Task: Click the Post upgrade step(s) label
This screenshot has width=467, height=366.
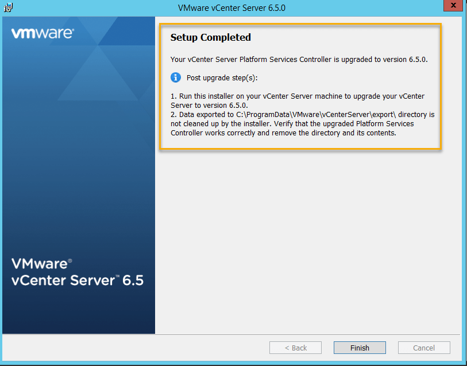Action: point(222,78)
